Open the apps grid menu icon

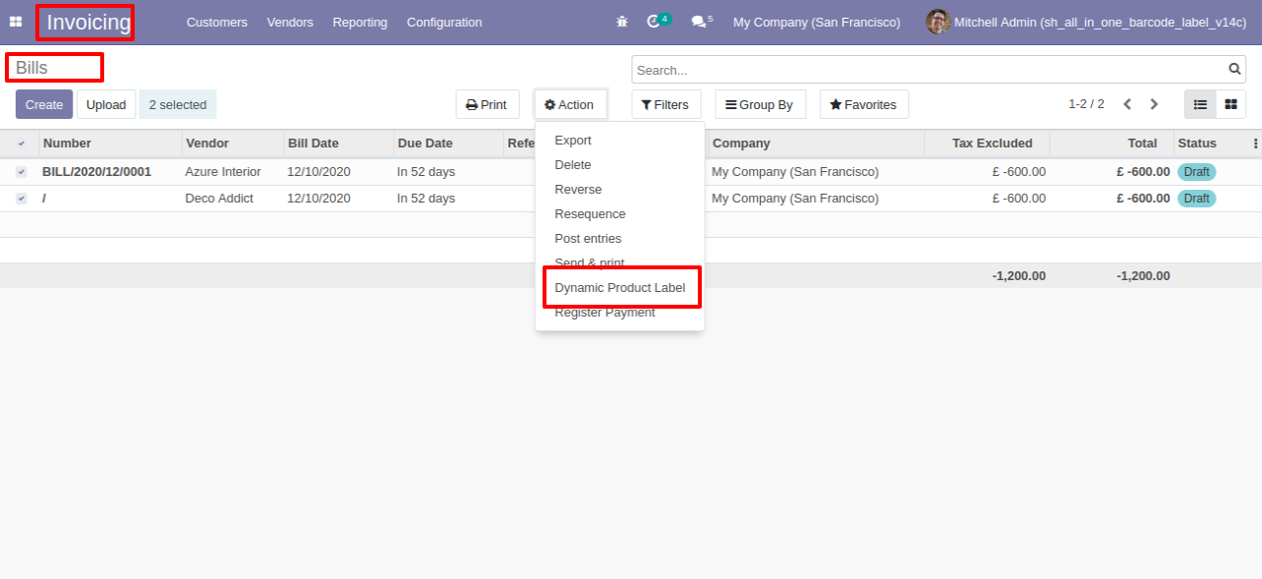[x=16, y=22]
